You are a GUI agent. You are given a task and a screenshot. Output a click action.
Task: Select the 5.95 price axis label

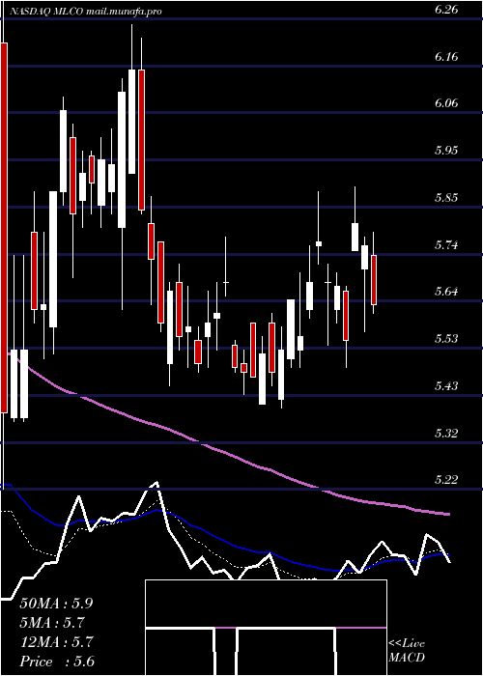(445, 151)
